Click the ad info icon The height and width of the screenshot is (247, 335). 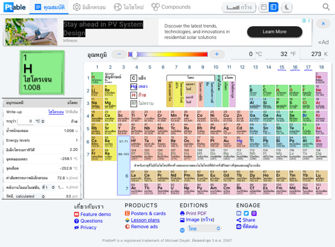pos(304,20)
